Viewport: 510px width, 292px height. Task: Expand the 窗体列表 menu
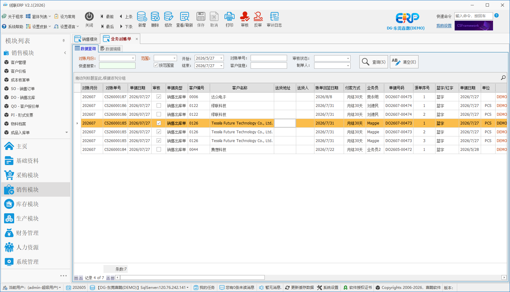38,17
